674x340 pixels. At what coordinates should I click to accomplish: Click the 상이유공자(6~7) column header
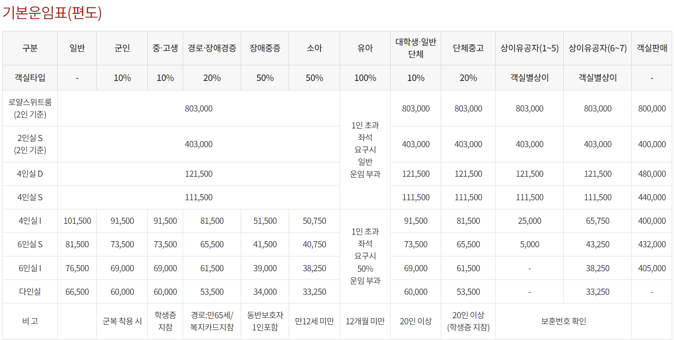pyautogui.click(x=598, y=48)
